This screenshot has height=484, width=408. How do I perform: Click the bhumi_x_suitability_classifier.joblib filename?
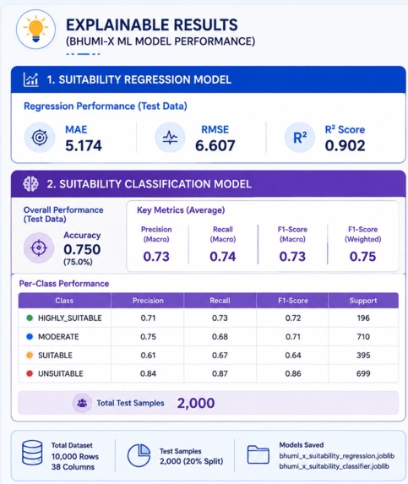click(x=335, y=466)
